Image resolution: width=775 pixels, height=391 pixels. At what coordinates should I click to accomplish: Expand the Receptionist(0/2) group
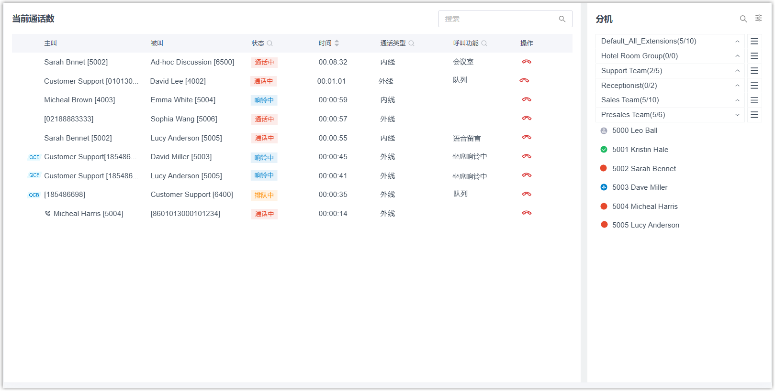pos(737,86)
